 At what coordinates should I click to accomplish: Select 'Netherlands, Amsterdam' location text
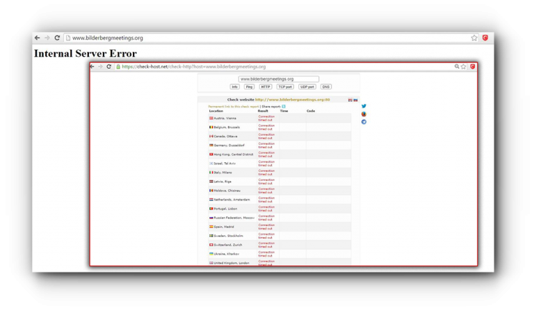pyautogui.click(x=232, y=200)
